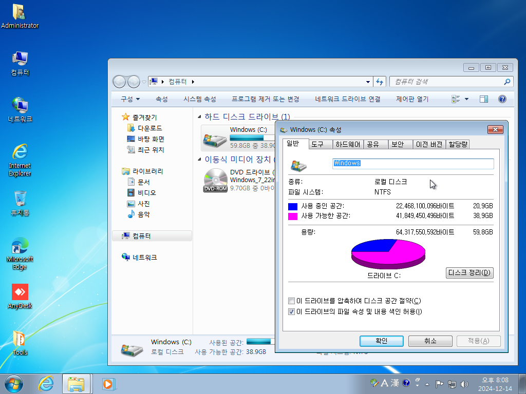The height and width of the screenshot is (394, 526).
Task: Select 네트워크 in the navigation pane
Action: coord(139,258)
